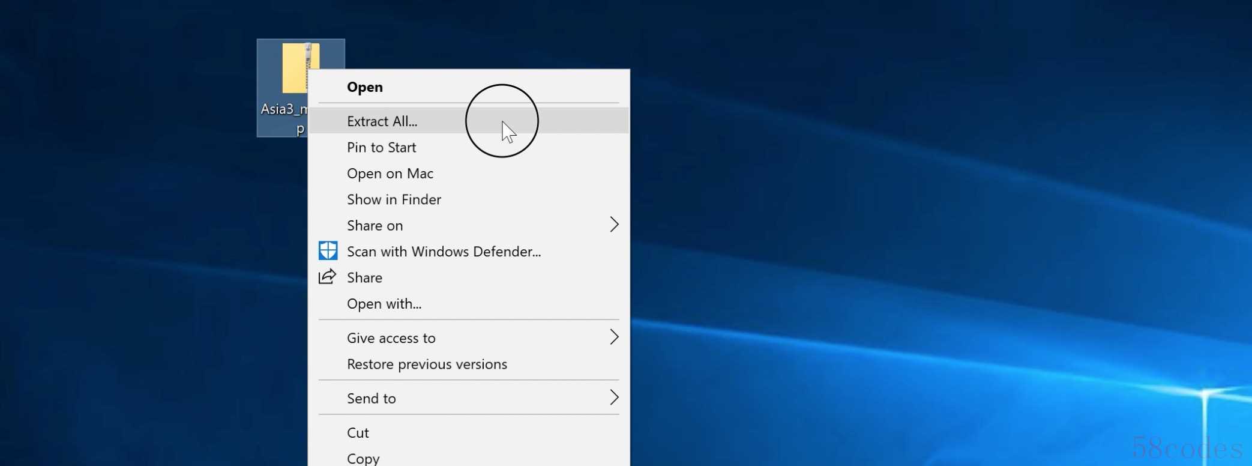Choose Open from the context menu
This screenshot has height=466, width=1252.
coord(364,87)
